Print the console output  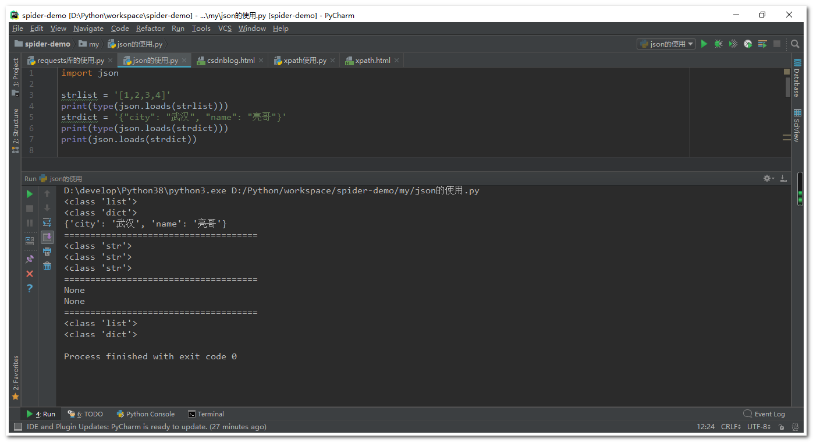click(x=47, y=252)
